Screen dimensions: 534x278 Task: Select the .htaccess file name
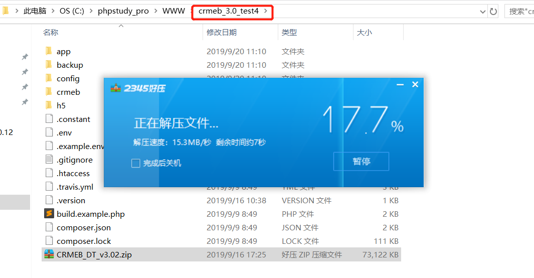73,174
